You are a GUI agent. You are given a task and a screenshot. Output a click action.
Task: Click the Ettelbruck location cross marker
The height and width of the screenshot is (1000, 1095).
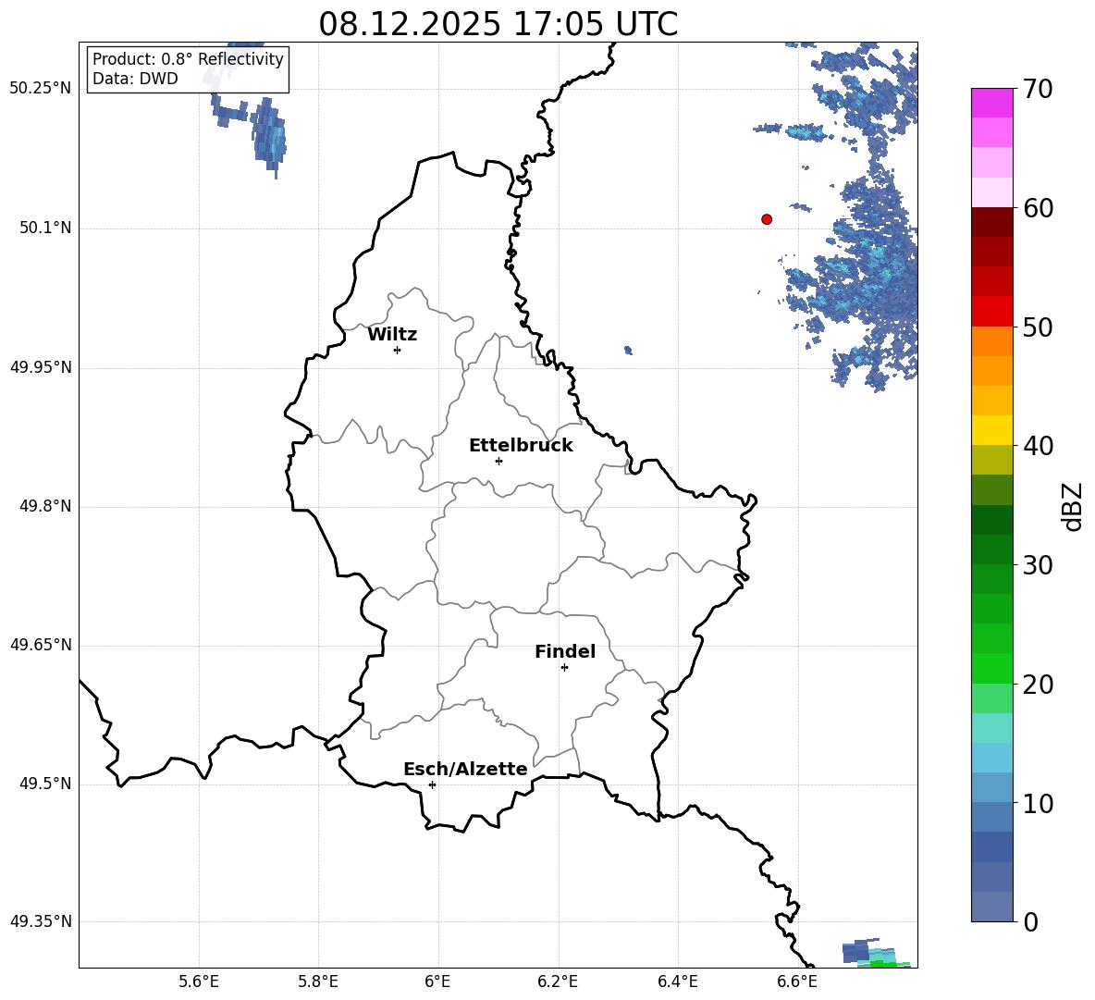point(498,461)
